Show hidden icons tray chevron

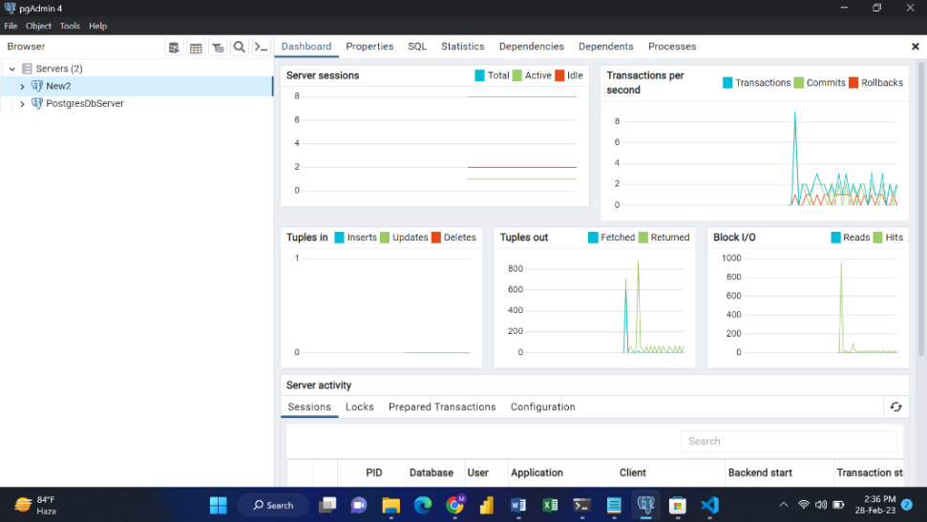[x=784, y=505]
